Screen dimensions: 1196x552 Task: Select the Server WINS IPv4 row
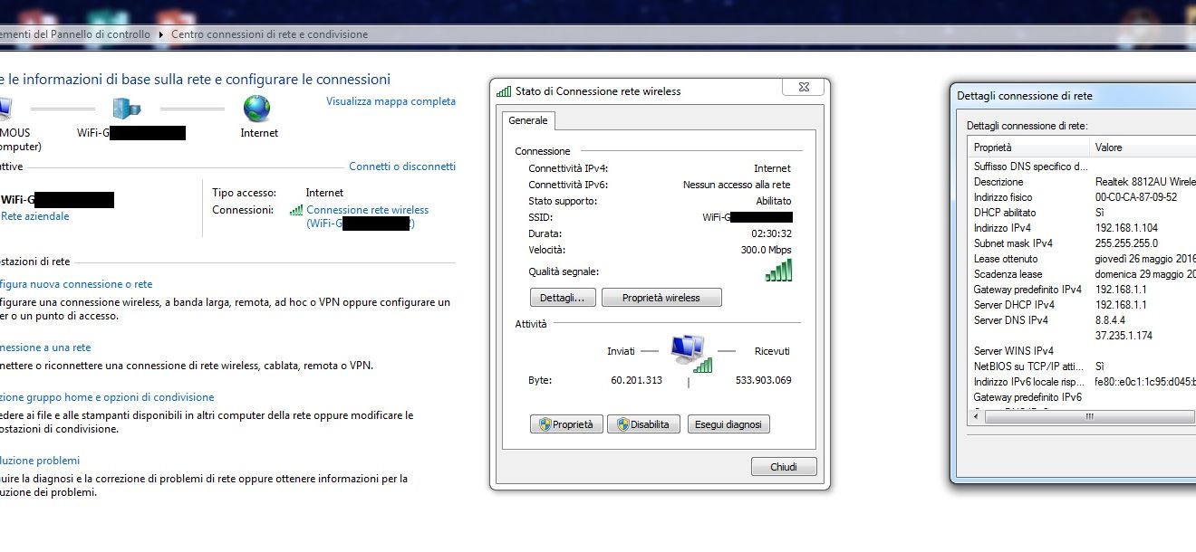(1083, 351)
